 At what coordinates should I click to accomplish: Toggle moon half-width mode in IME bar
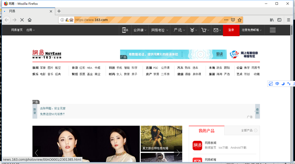(x=283, y=84)
